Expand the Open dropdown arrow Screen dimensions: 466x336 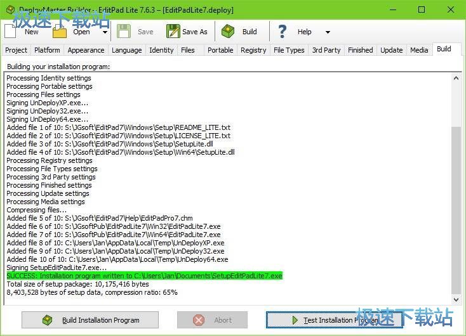click(105, 32)
